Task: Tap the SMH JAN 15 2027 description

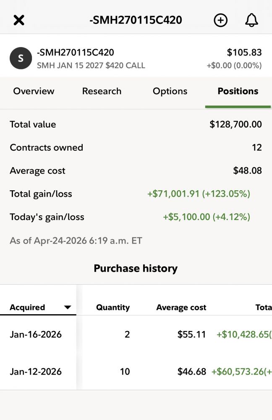Action: coord(91,66)
